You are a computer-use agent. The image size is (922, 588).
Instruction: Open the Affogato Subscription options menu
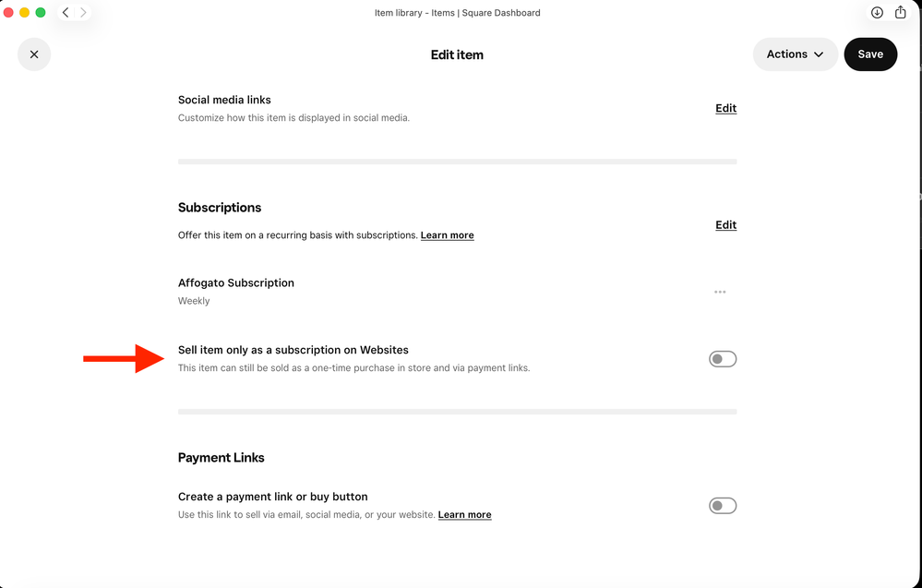click(720, 292)
